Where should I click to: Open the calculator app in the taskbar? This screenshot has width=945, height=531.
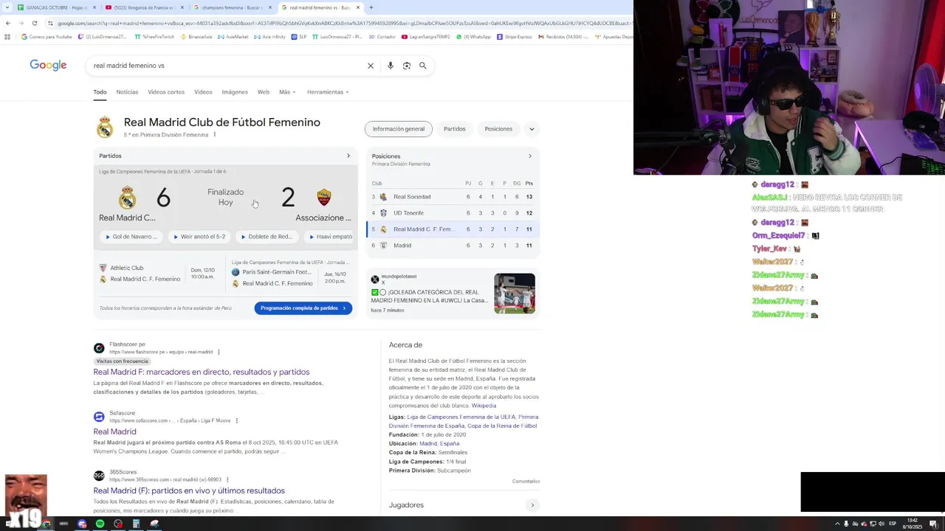136,524
